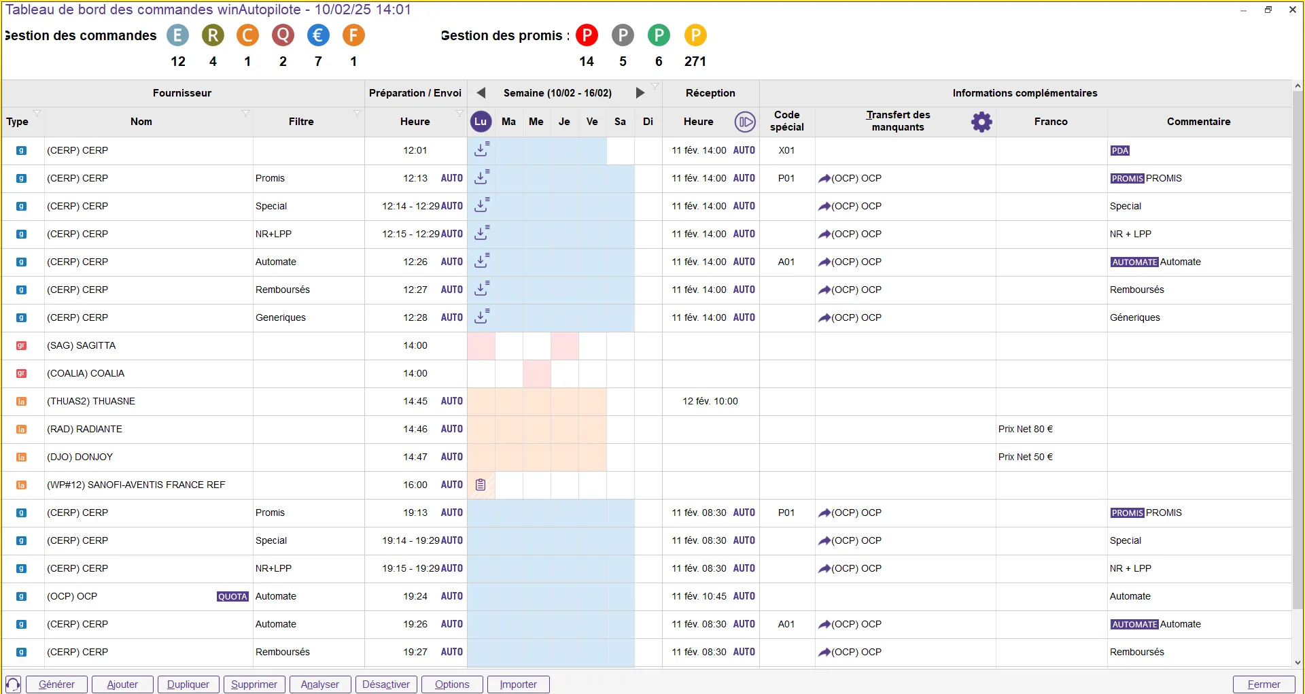Click the Générer button
Viewport: 1305px width, 694px height.
click(57, 684)
